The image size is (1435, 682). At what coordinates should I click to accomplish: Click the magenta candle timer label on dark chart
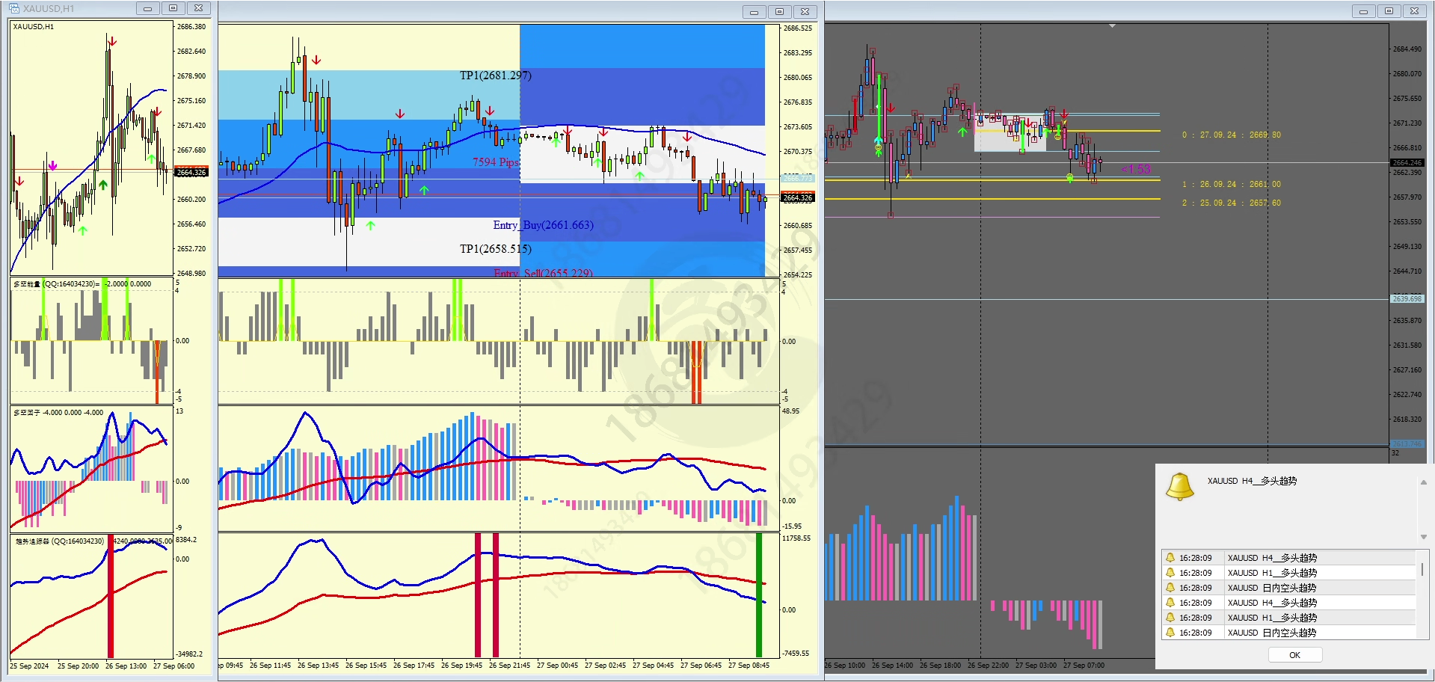click(1136, 170)
